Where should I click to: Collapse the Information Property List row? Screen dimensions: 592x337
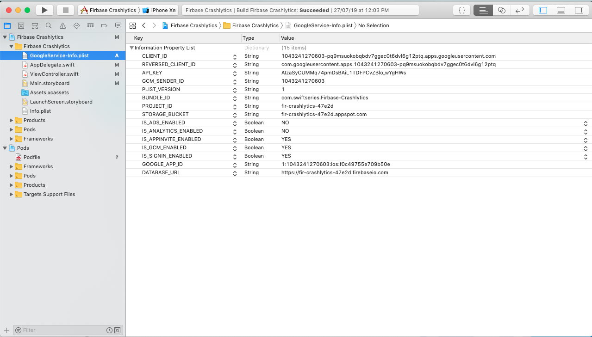point(132,48)
